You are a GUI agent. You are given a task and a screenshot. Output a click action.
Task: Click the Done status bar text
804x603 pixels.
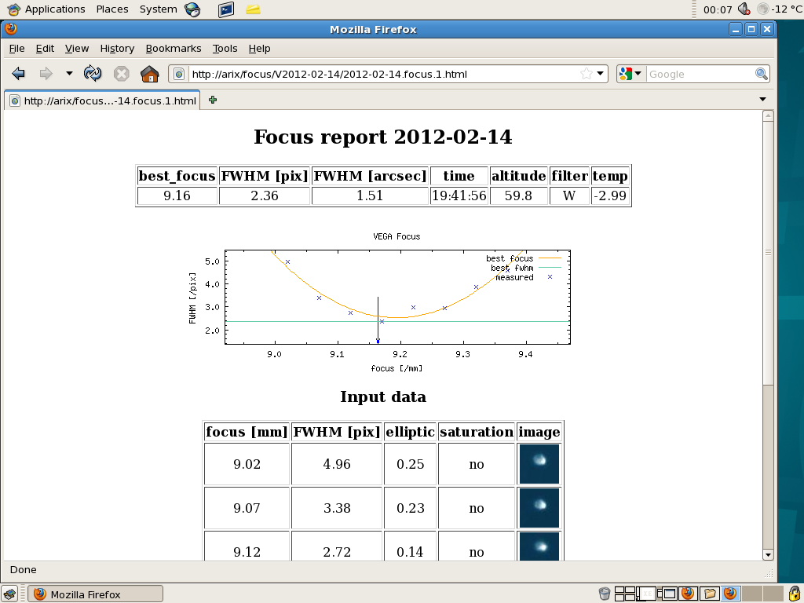click(24, 570)
